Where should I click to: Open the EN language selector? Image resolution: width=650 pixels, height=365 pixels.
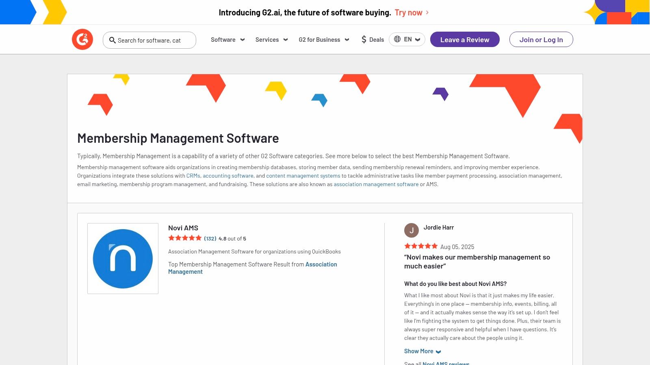407,39
